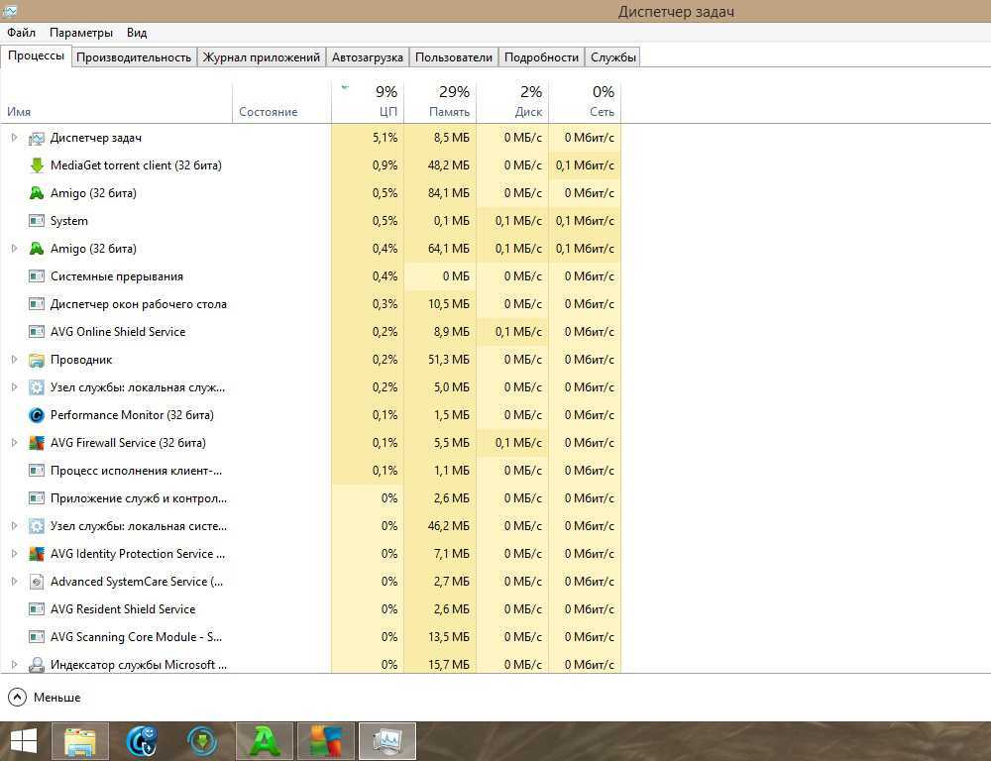Click the AVG Identity Protection Service icon
This screenshot has width=991, height=761.
pyautogui.click(x=37, y=554)
